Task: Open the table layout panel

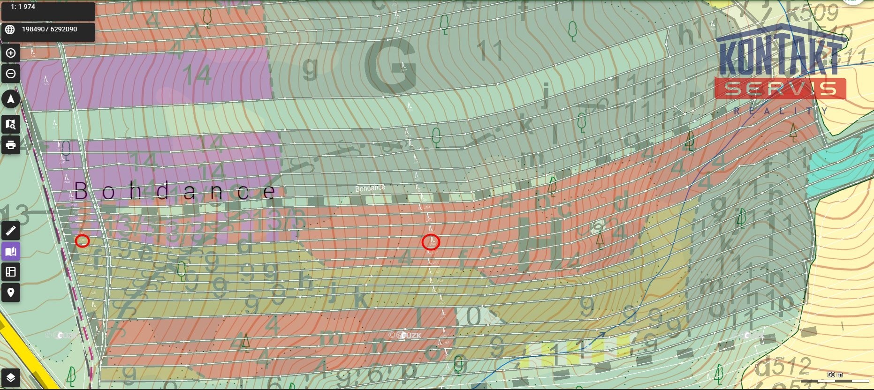Action: 11,272
